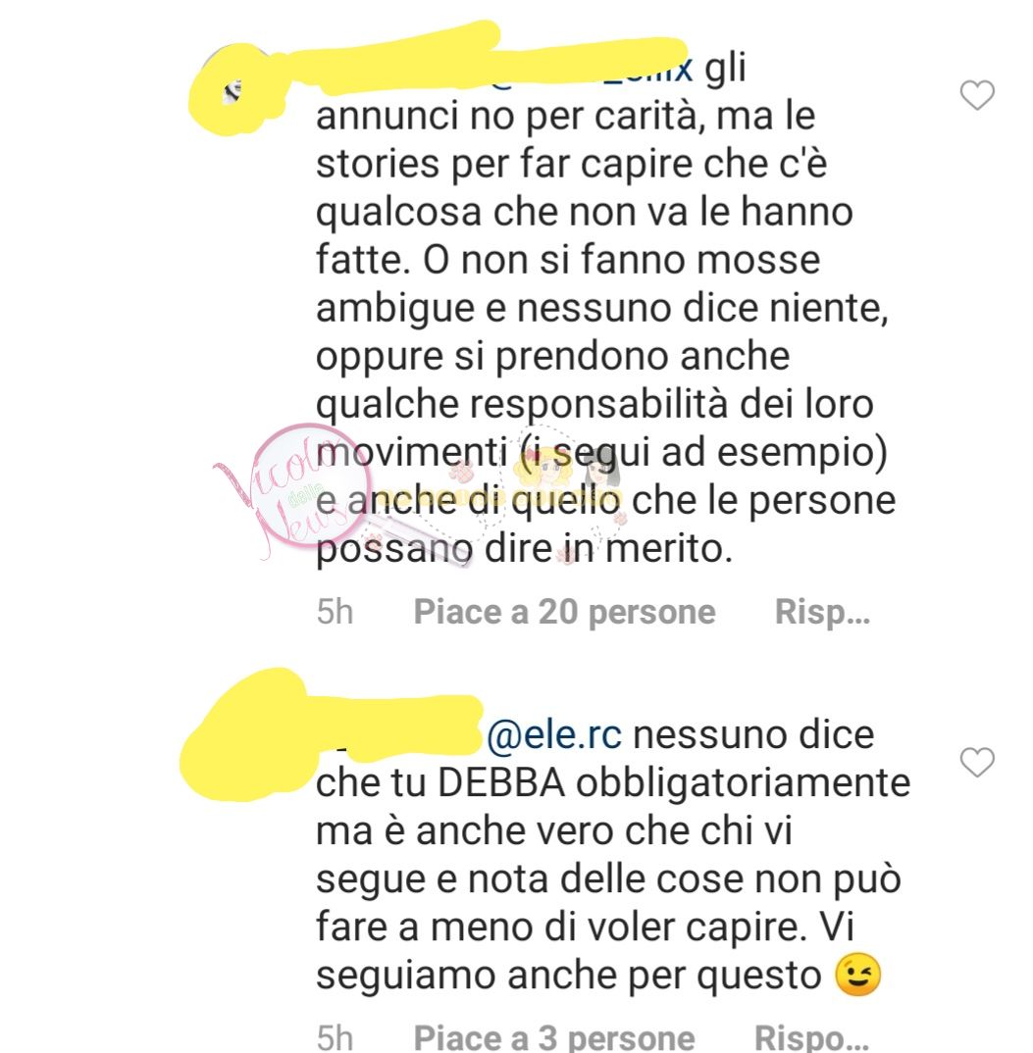1033x1053 pixels.
Task: Select the word DEBBA in the second comment
Action: pos(501,783)
